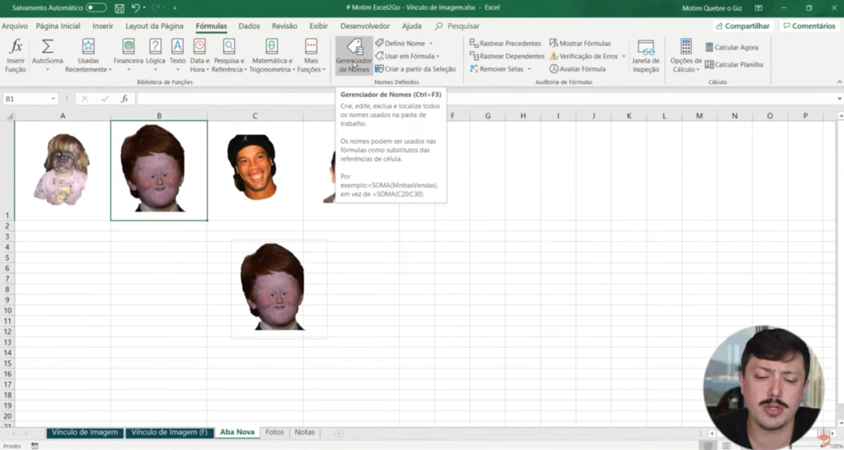
Task: Switch to the Dados tab
Action: click(x=249, y=26)
